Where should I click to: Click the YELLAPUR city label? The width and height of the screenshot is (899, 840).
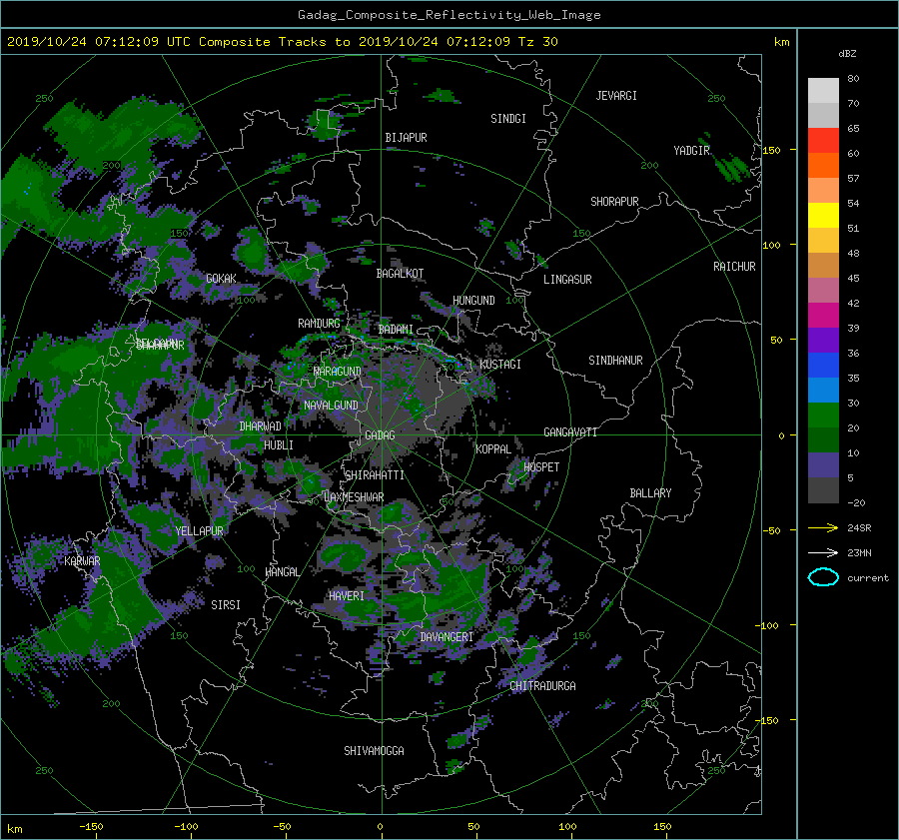tap(199, 531)
